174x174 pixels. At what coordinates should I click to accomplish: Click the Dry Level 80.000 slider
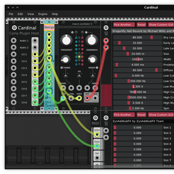[138, 38]
